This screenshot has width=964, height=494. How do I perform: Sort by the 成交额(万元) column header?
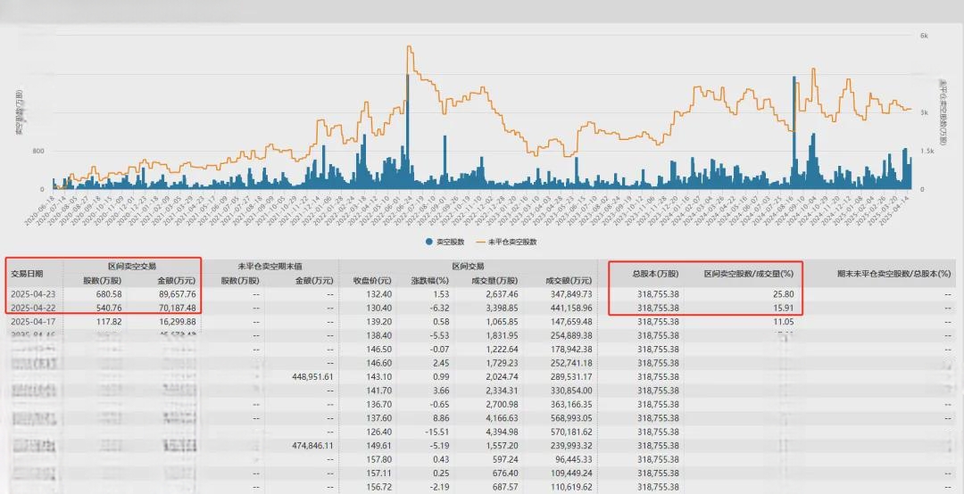569,280
